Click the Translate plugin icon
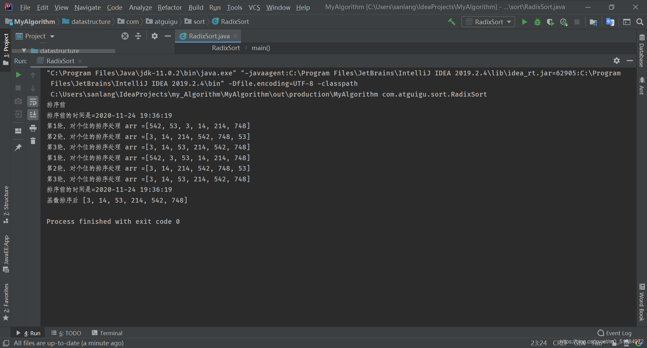Screen dimensions: 647x348 610,22
